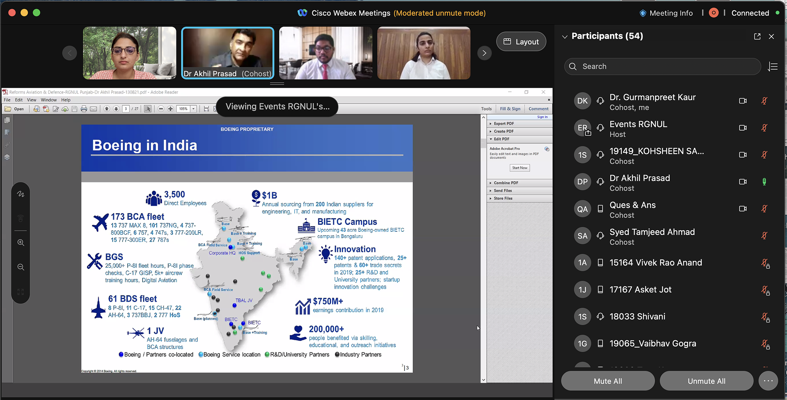Select Dr Akhil Prasad video thumbnail
The image size is (787, 400).
pyautogui.click(x=228, y=53)
